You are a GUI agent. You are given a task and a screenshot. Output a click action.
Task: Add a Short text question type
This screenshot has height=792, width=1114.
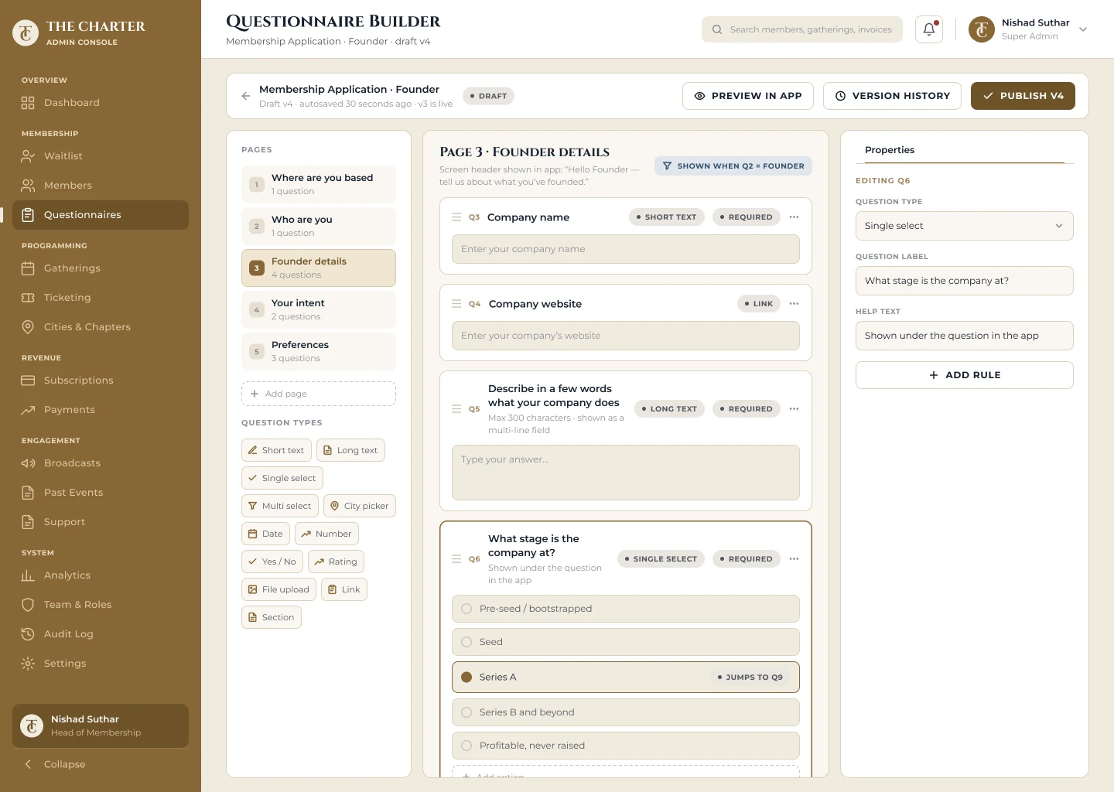(x=276, y=450)
